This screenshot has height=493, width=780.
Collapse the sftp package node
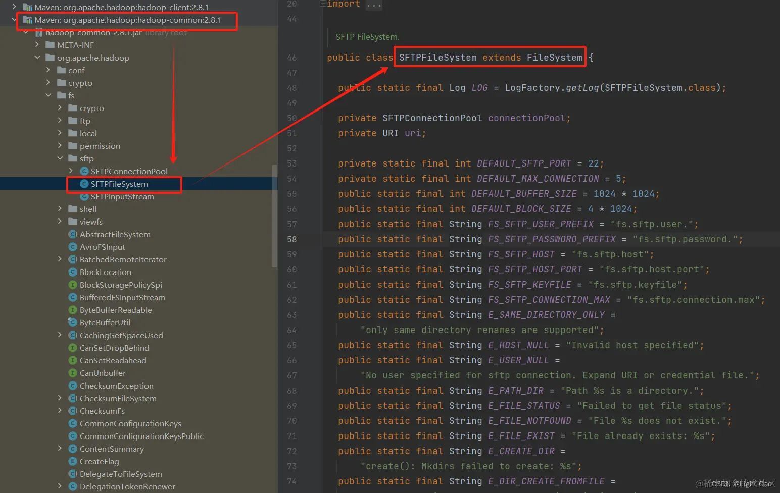click(x=60, y=158)
